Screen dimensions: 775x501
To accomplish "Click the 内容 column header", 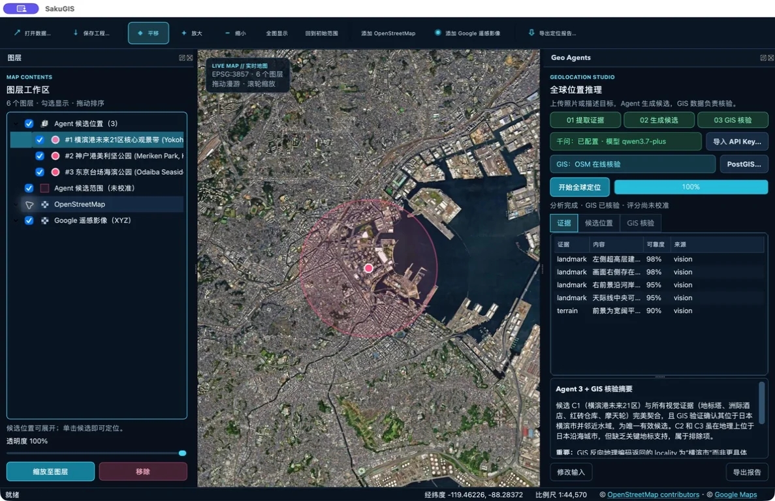I will point(616,245).
